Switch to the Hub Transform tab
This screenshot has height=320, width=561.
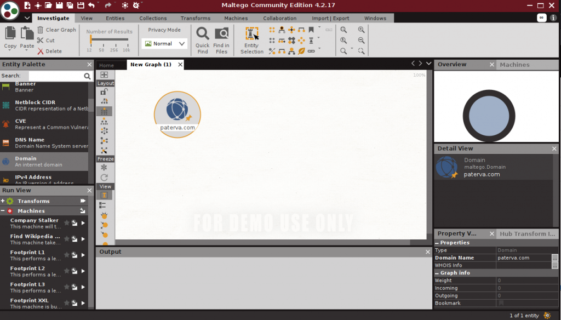[528, 234]
